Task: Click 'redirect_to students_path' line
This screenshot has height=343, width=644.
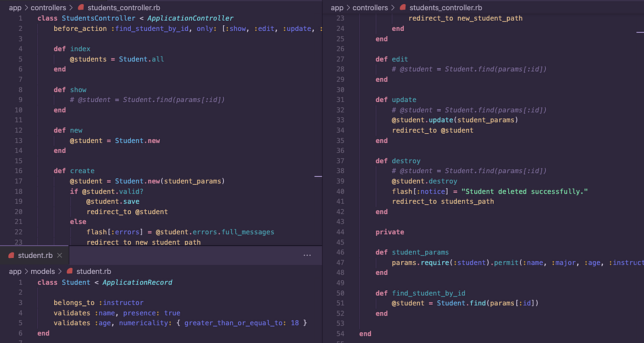Action: (x=443, y=202)
